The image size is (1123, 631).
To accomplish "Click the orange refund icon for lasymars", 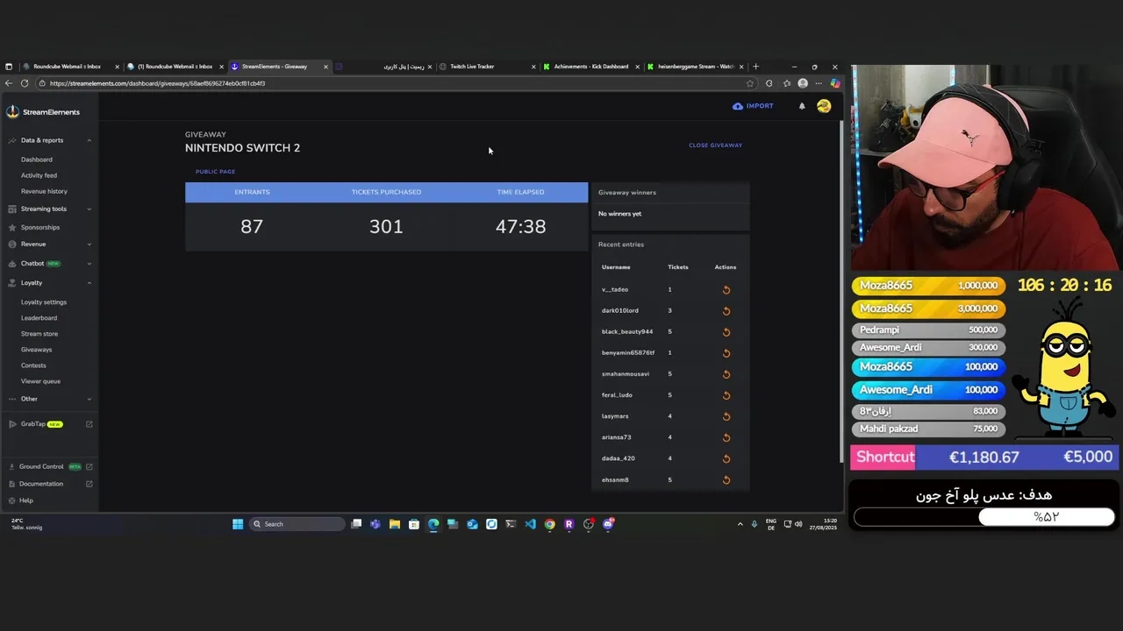I will [x=726, y=416].
